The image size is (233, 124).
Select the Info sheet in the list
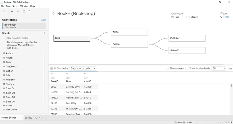[x=8, y=75]
